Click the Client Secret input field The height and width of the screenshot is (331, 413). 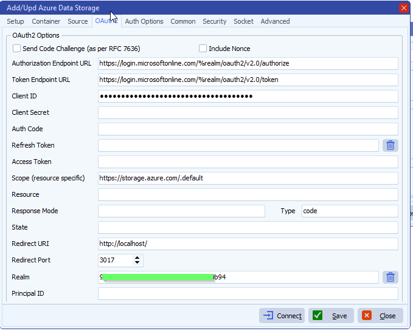(x=248, y=112)
